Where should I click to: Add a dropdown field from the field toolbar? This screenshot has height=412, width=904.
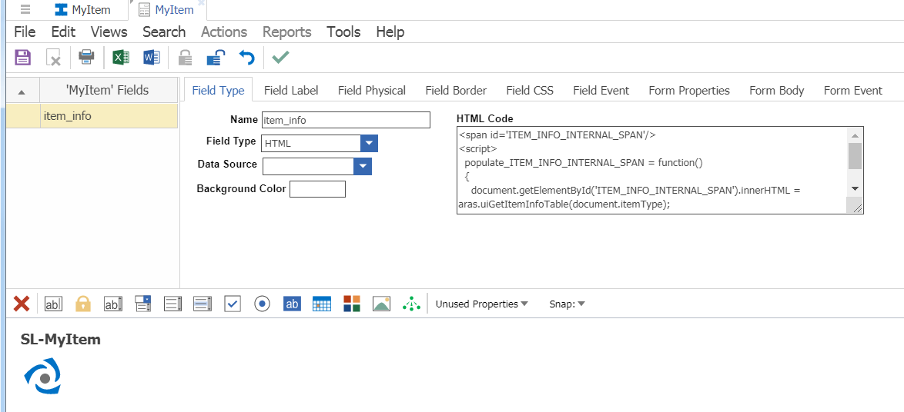pyautogui.click(x=142, y=304)
